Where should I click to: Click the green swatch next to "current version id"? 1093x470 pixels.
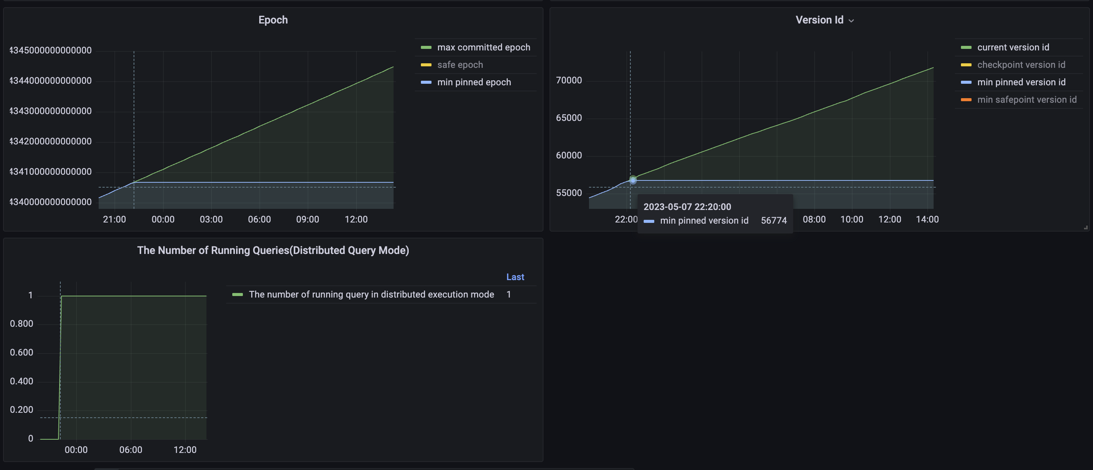click(966, 47)
